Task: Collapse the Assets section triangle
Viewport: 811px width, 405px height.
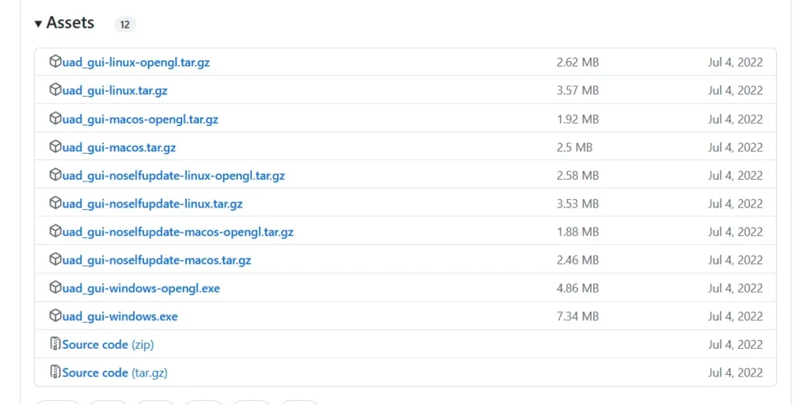Action: click(x=38, y=23)
